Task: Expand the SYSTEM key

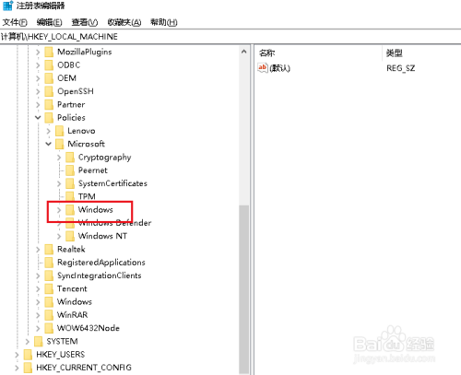Action: (x=28, y=342)
